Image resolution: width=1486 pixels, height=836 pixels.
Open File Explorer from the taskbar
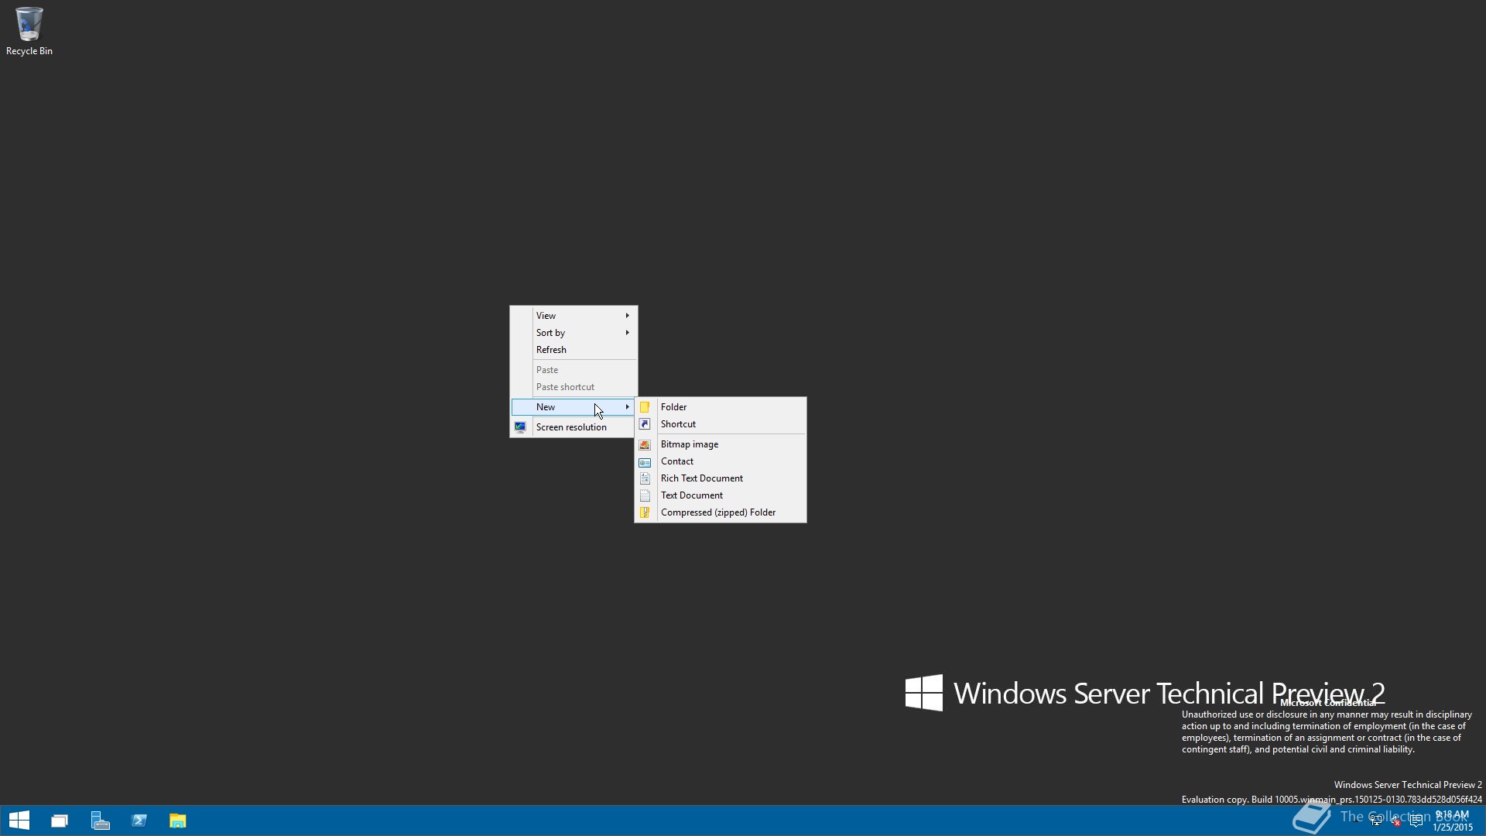[178, 821]
